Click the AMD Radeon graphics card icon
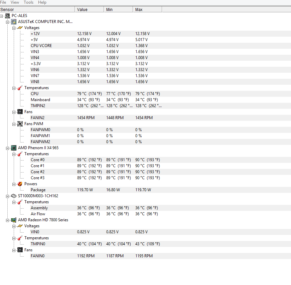The height and width of the screenshot is (285, 291). pyautogui.click(x=14, y=220)
